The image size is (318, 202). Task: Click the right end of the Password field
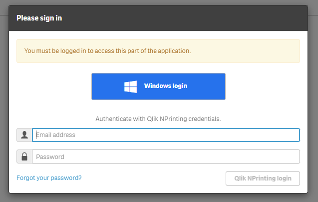(x=292, y=156)
